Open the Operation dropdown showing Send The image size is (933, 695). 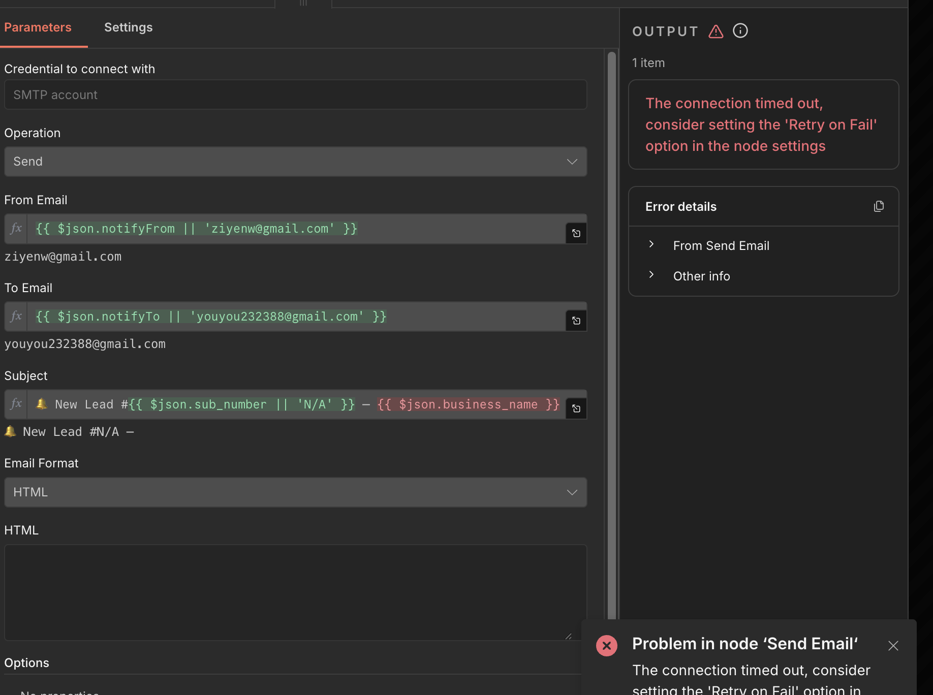295,162
